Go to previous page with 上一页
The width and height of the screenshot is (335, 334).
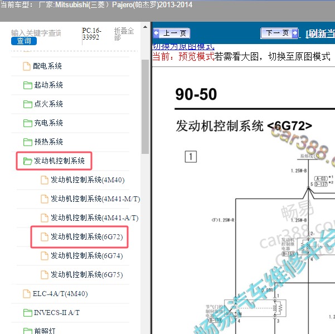pos(171,33)
